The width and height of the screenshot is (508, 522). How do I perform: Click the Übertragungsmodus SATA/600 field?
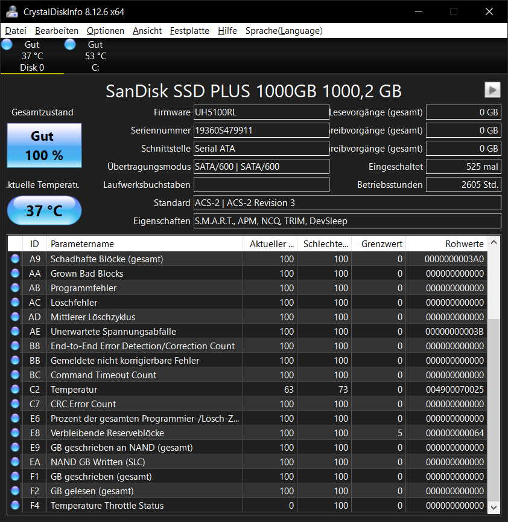[261, 167]
